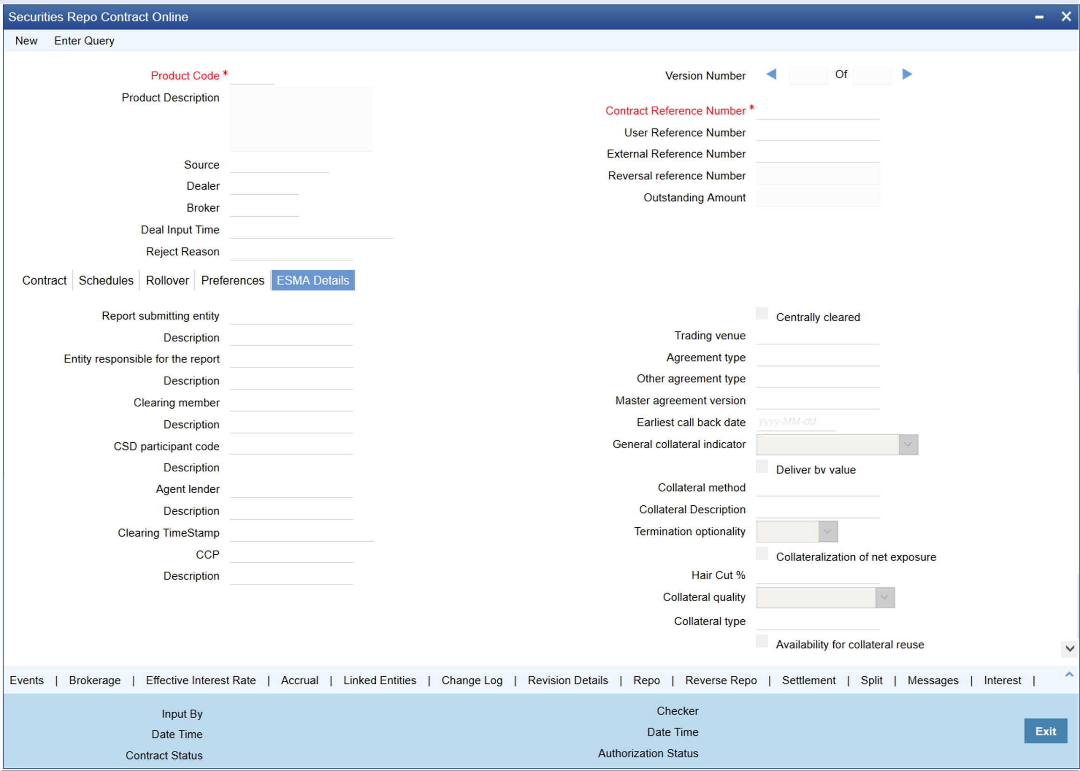
Task: Tick the Deliver by value checkbox
Action: coord(762,467)
